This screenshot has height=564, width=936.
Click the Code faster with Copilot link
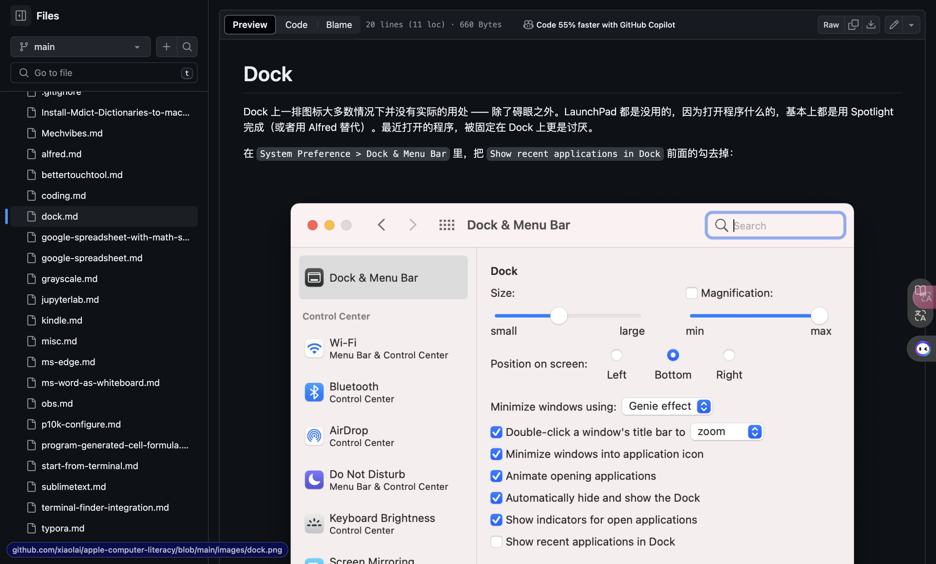[x=605, y=25]
